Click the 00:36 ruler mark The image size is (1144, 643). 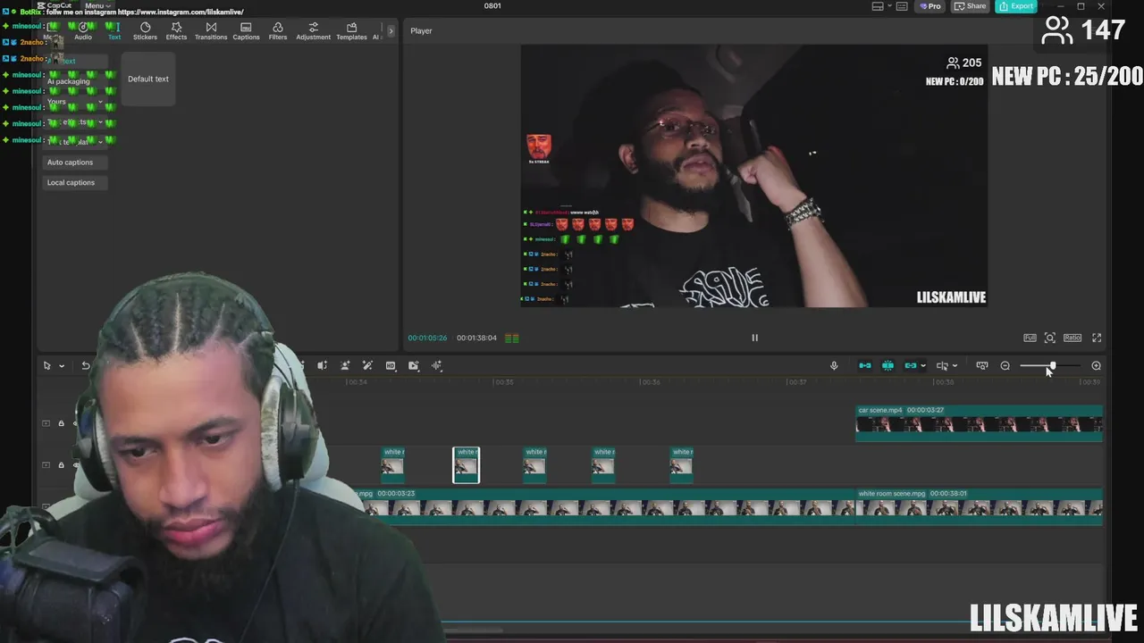(x=651, y=382)
